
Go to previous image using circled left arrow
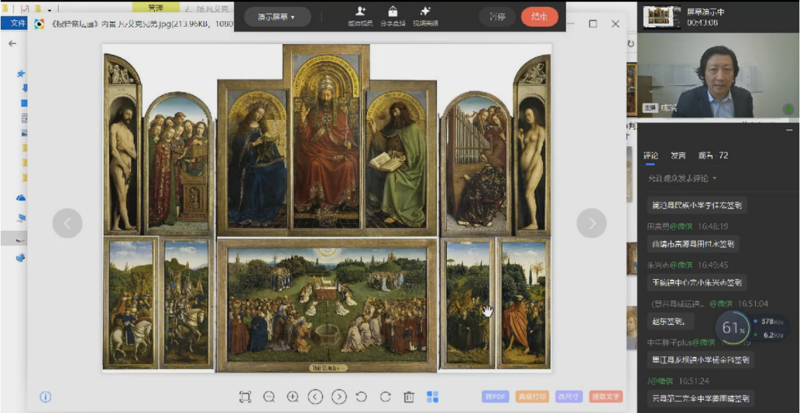(315, 397)
